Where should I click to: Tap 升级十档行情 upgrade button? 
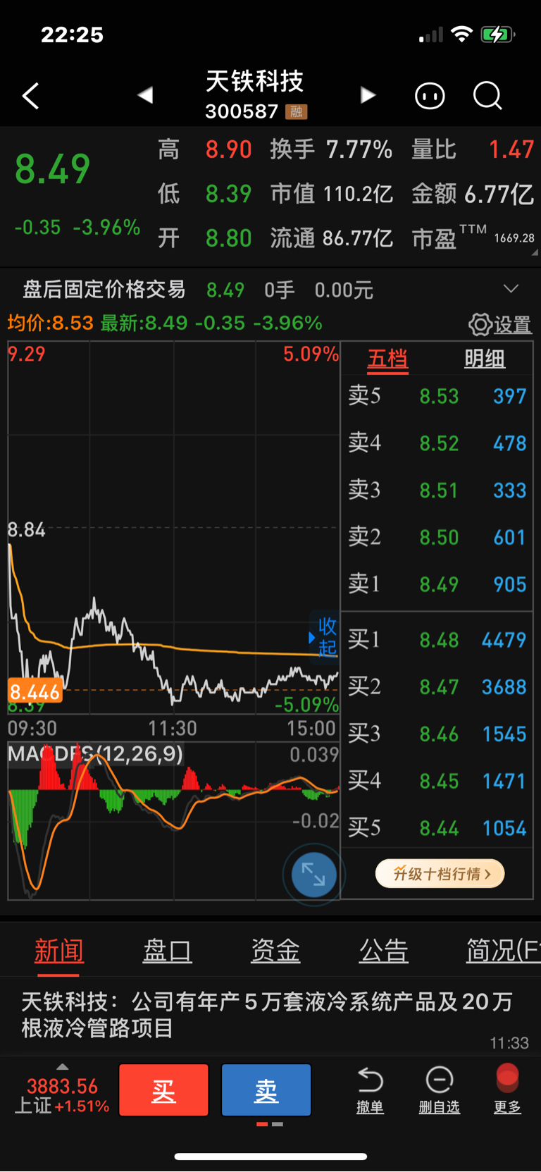click(x=440, y=874)
